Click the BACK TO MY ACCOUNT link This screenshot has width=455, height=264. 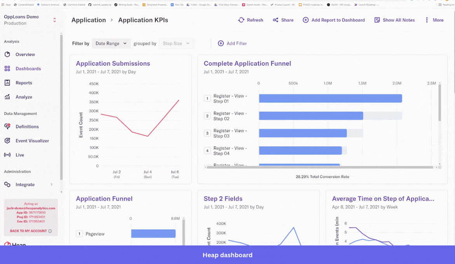click(x=28, y=231)
